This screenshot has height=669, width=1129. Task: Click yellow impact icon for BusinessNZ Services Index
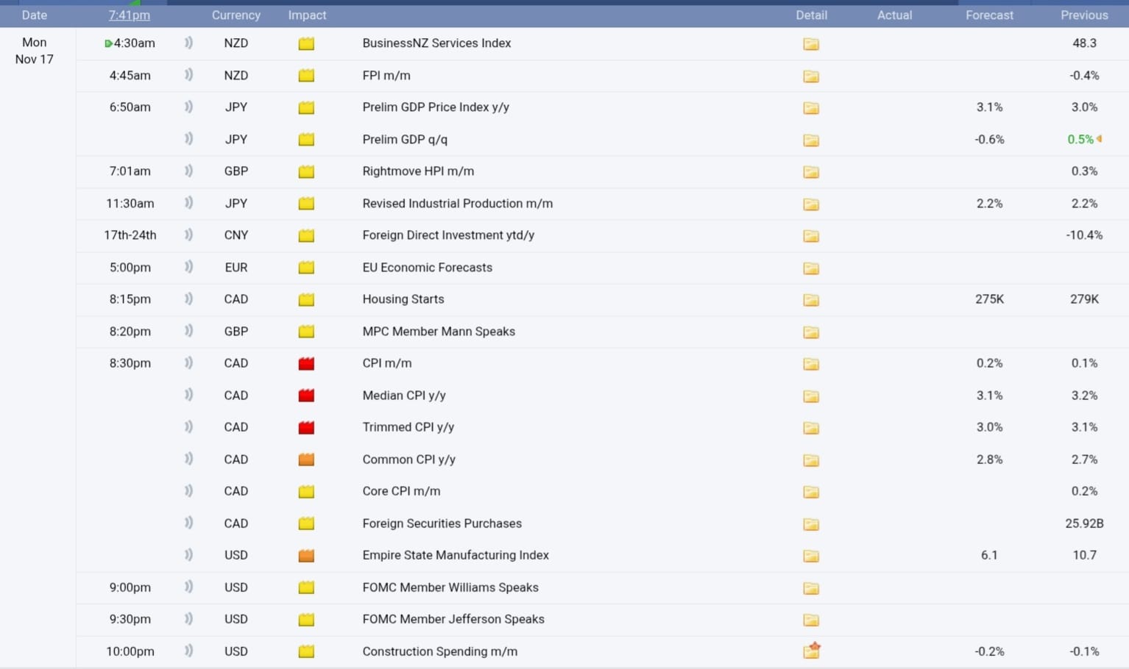(x=306, y=44)
